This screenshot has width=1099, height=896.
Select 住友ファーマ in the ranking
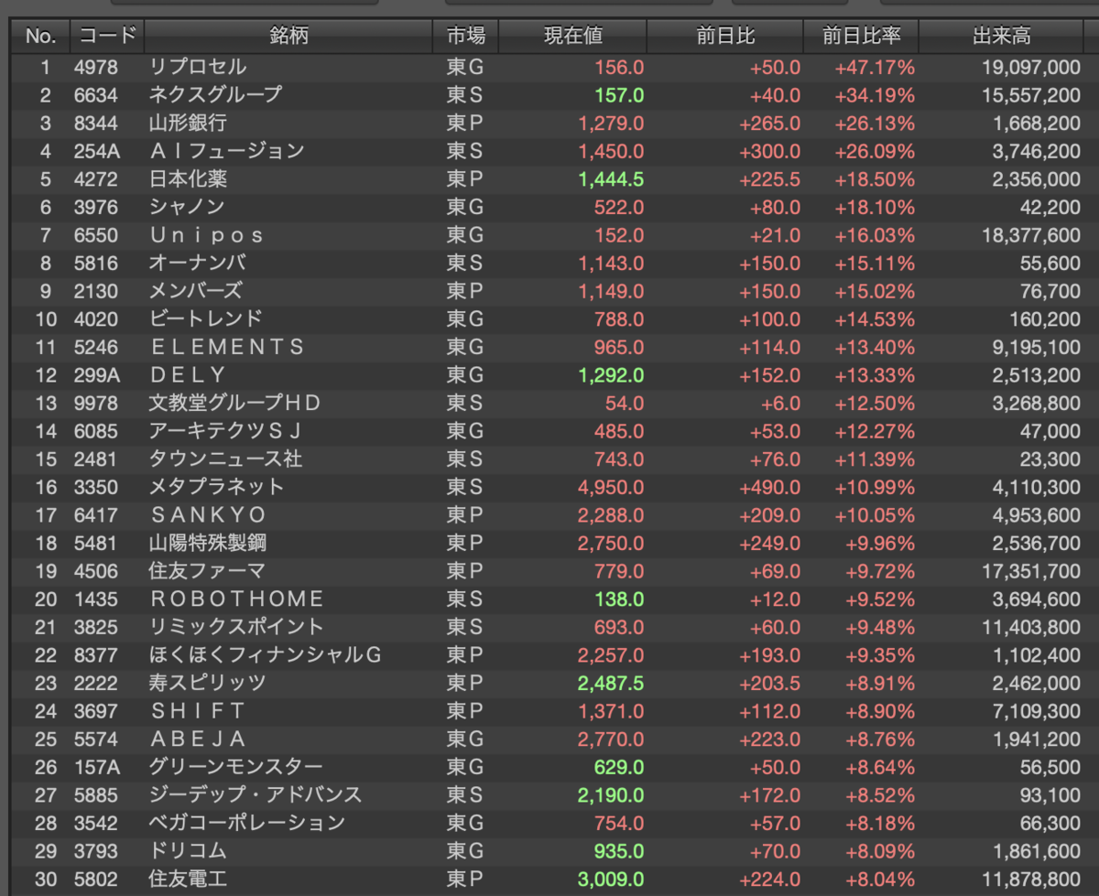pos(207,571)
